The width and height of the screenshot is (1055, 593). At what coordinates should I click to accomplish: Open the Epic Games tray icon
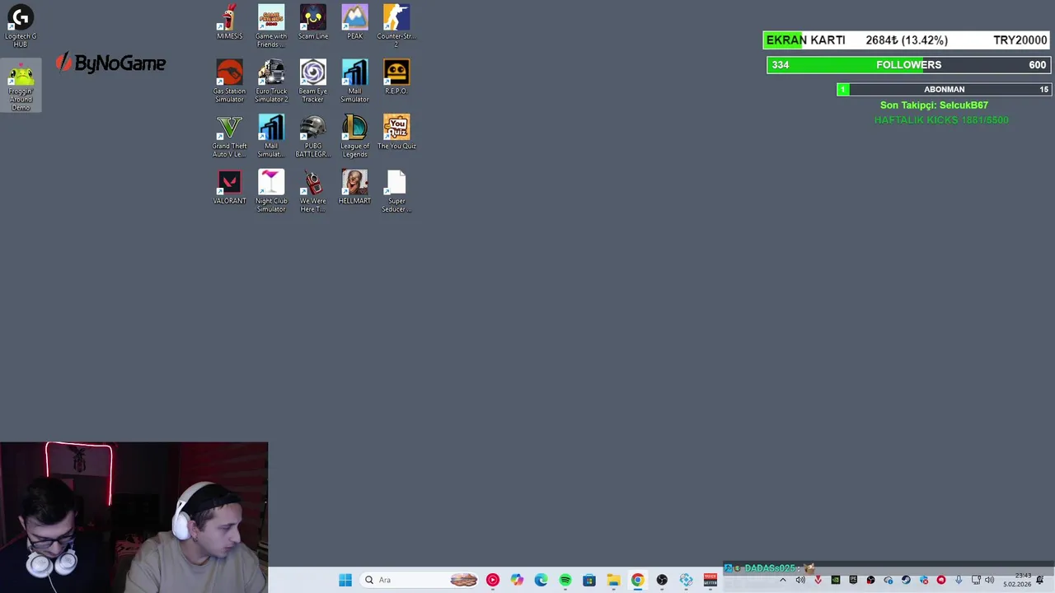pyautogui.click(x=853, y=580)
